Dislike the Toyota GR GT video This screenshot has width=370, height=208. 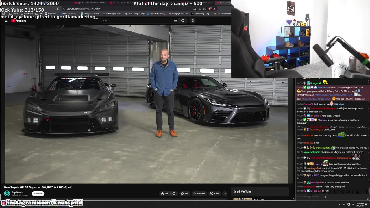(174, 194)
